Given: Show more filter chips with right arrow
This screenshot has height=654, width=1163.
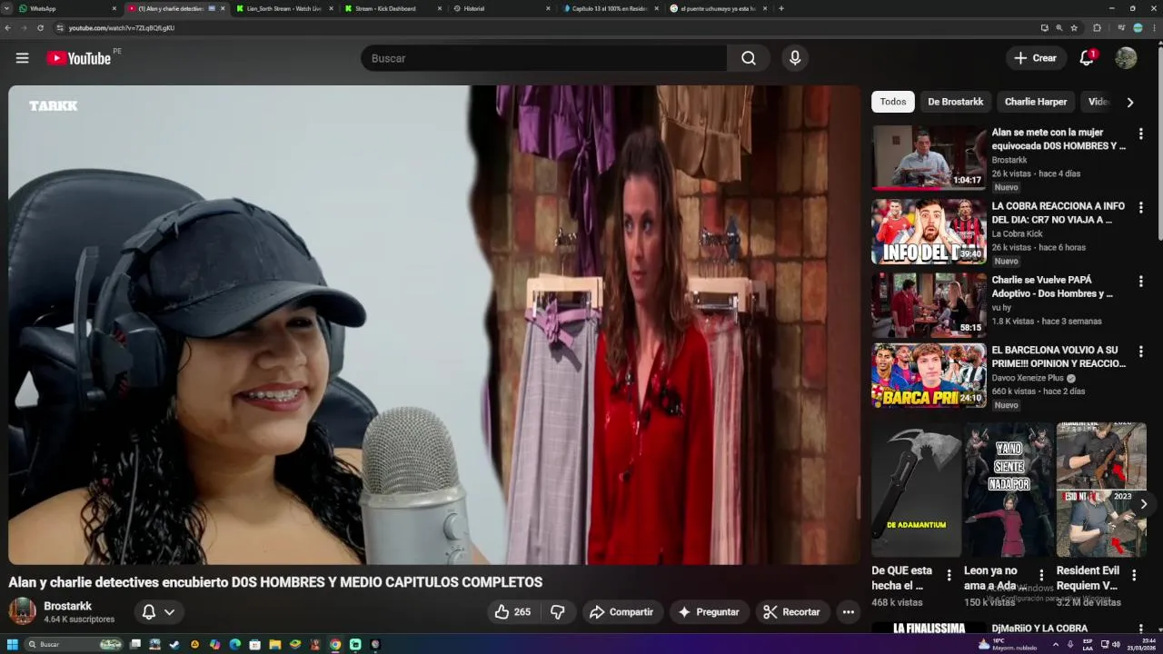Looking at the screenshot, I should pos(1130,102).
